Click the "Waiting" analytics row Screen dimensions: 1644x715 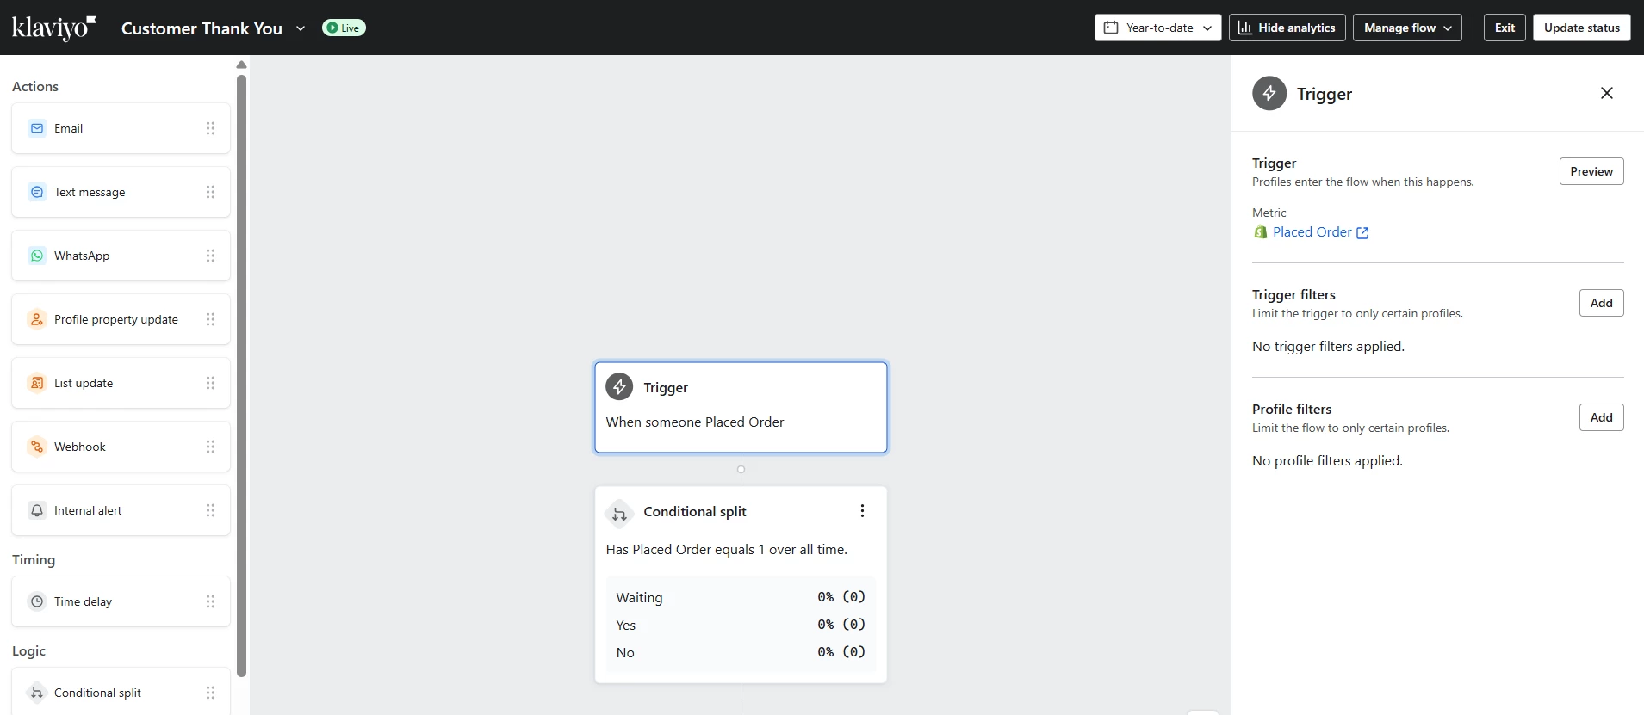(x=741, y=597)
